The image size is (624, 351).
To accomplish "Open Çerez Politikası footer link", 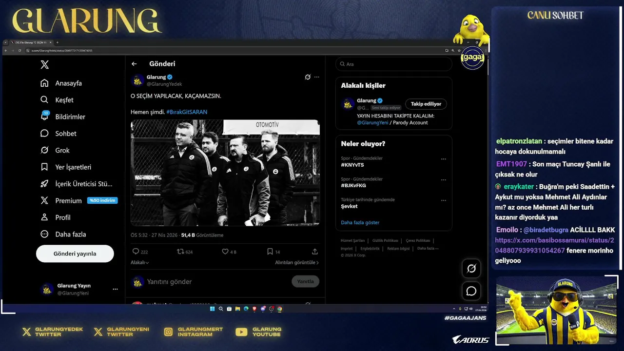I will pyautogui.click(x=418, y=240).
